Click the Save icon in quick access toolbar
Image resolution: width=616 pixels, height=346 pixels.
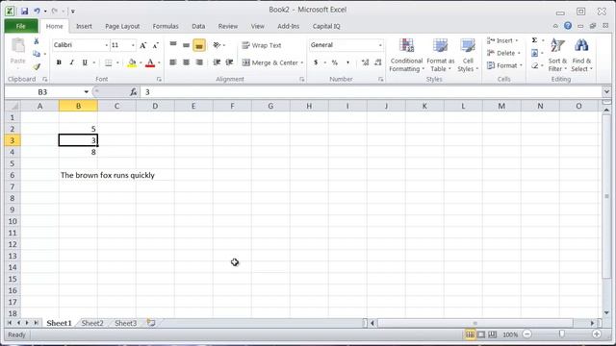point(24,11)
